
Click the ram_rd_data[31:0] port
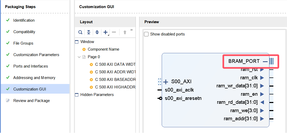(x=237, y=102)
